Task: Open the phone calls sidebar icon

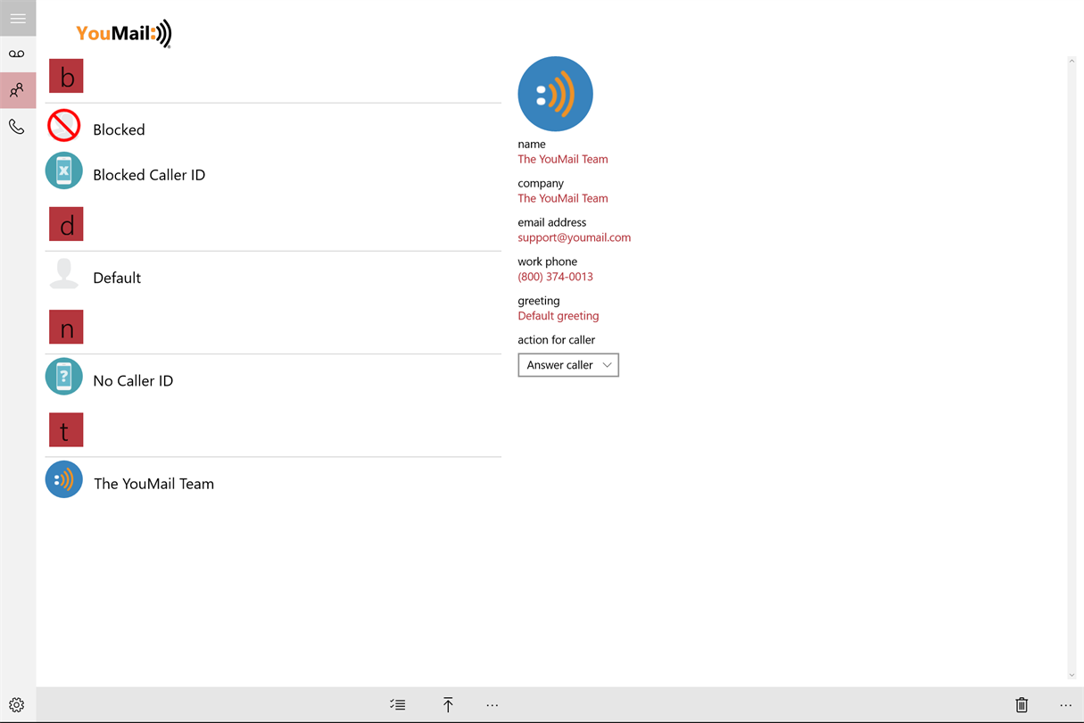Action: pos(17,127)
